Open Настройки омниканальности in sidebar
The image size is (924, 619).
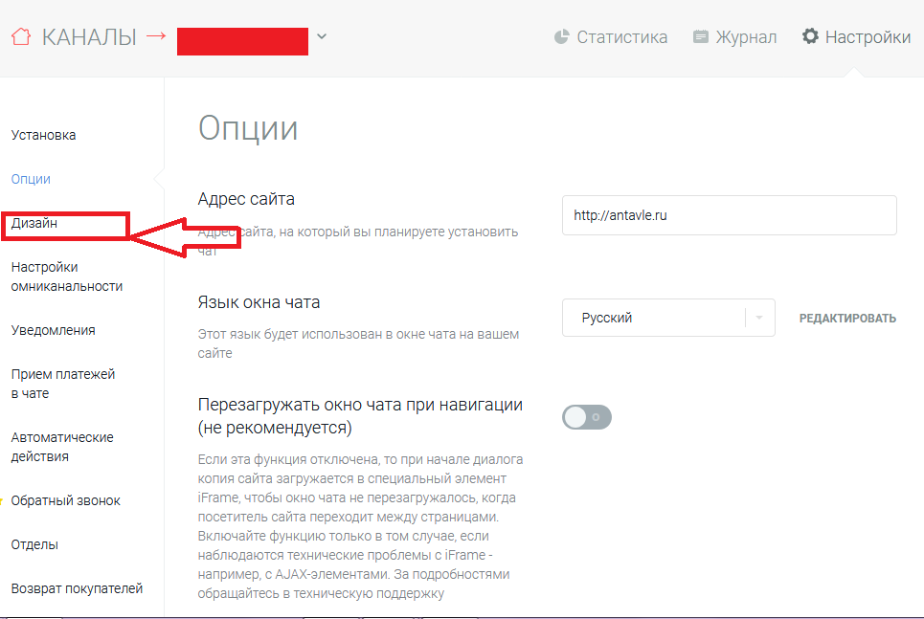pos(67,276)
